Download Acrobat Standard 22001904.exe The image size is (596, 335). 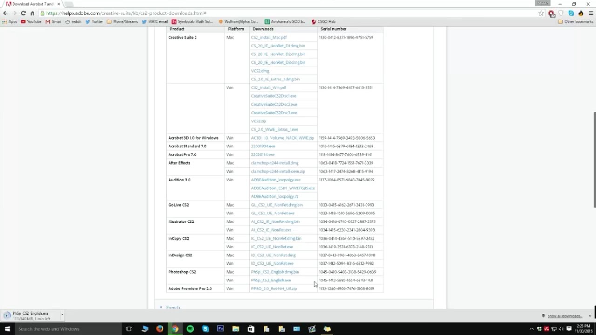263,146
